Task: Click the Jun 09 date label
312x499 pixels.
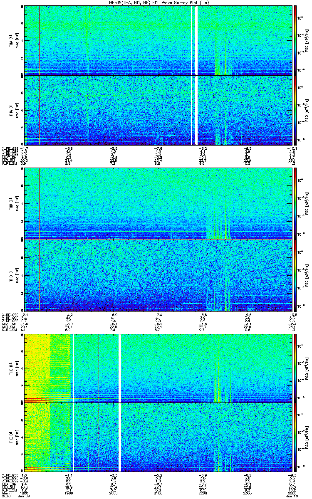Action: (x=24, y=496)
